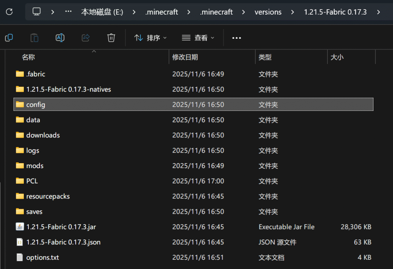Click the rename icon in toolbar
Viewport: 393px width, 269px height.
tap(60, 38)
